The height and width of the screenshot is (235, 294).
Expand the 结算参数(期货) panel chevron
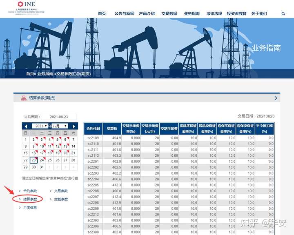coord(276,98)
